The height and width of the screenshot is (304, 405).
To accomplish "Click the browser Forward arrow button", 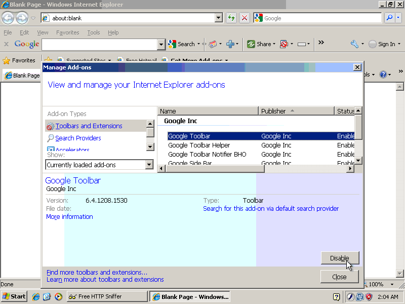I will 22,18.
